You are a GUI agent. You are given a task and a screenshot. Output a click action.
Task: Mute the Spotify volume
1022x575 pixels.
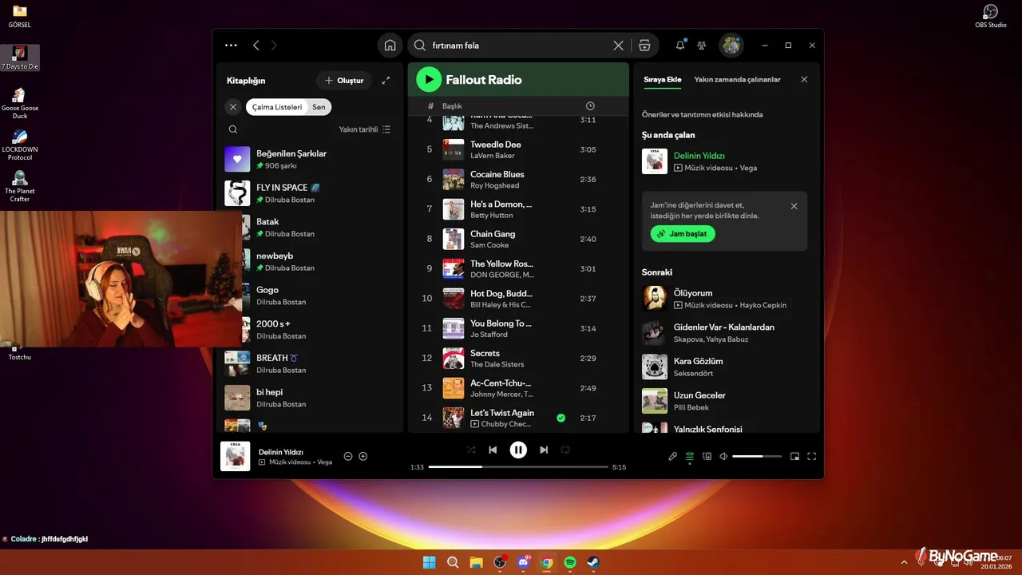pos(723,456)
